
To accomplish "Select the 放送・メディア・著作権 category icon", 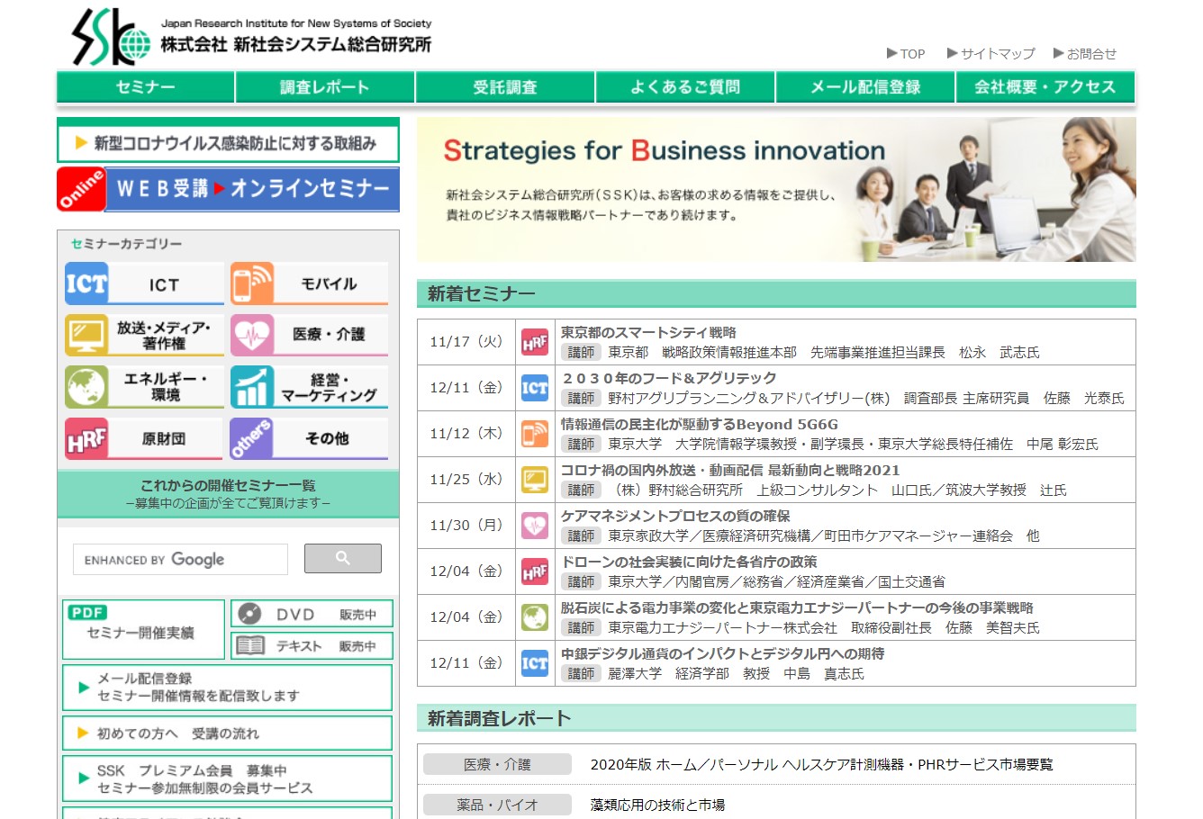I will 86,336.
